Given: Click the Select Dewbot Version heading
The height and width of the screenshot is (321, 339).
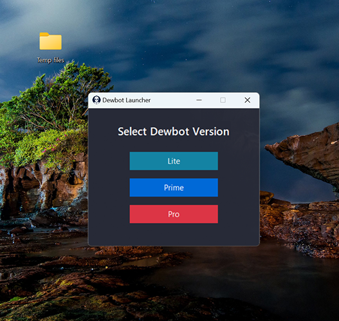Looking at the screenshot, I should pyautogui.click(x=174, y=131).
